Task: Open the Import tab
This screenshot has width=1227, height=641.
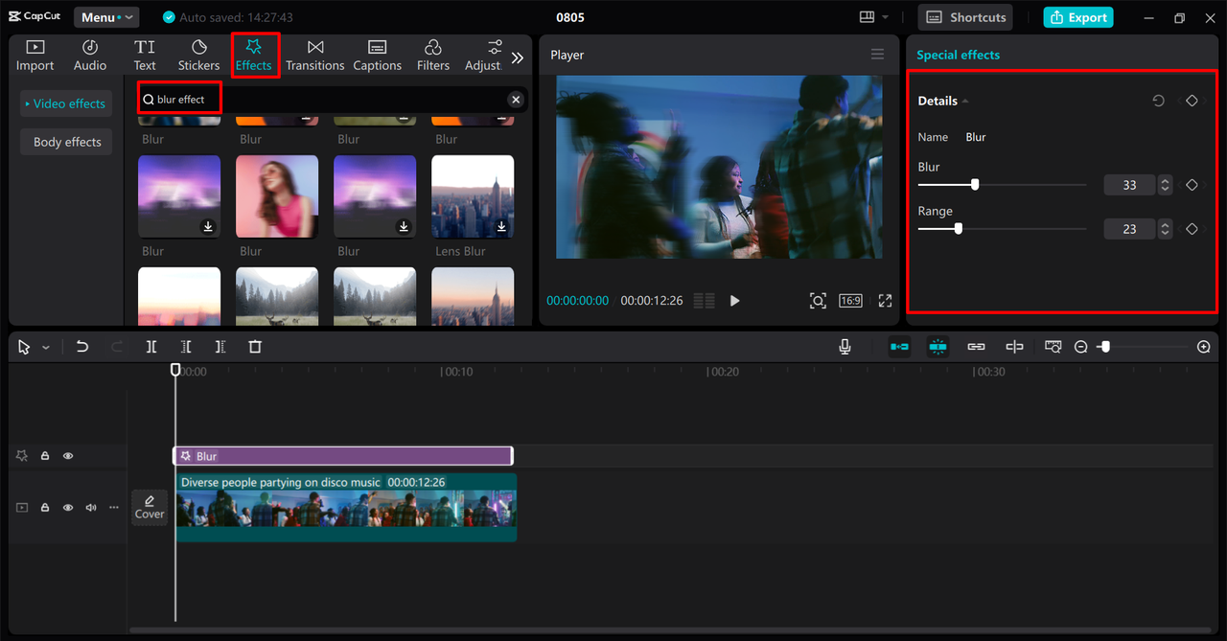Action: (35, 56)
